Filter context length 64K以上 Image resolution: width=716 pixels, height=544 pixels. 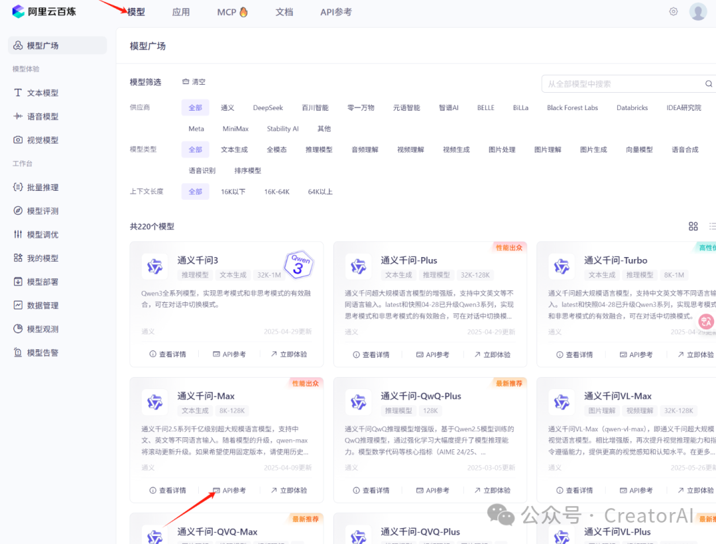coord(320,191)
